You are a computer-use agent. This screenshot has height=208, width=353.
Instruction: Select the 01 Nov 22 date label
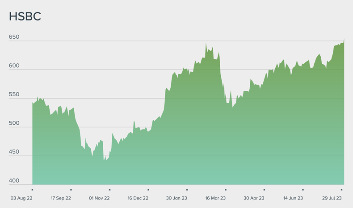100,198
